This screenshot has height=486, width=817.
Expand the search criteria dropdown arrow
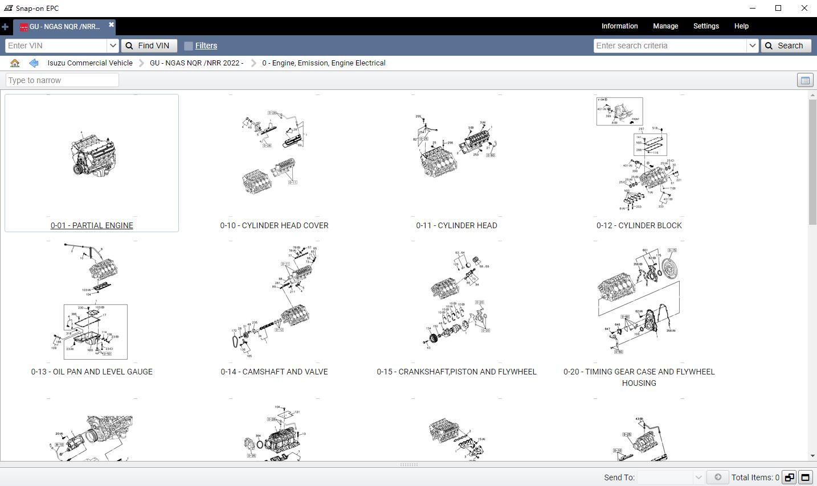coord(753,46)
